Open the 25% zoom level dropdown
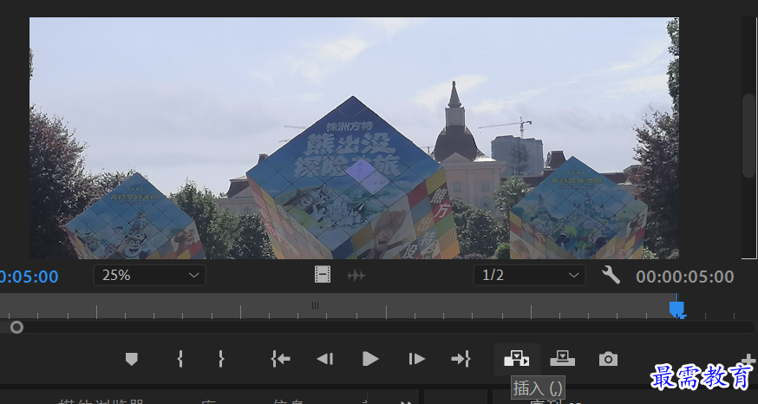Image resolution: width=758 pixels, height=404 pixels. point(150,276)
